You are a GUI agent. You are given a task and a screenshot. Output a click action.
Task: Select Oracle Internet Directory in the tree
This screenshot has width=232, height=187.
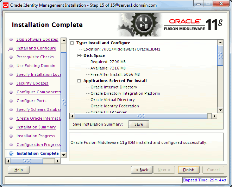(114, 87)
